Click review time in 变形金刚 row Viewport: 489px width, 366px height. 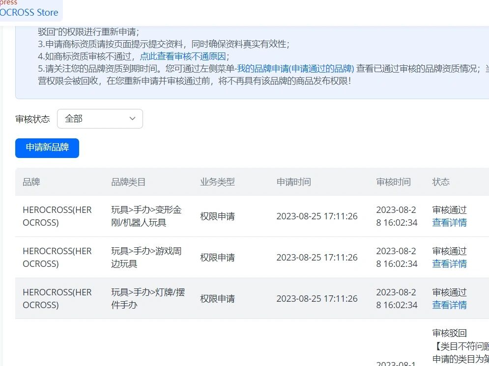397,216
